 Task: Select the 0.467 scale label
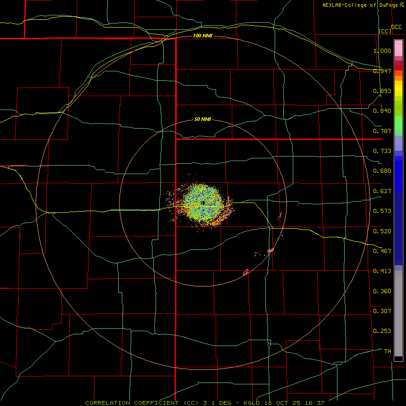(x=382, y=251)
